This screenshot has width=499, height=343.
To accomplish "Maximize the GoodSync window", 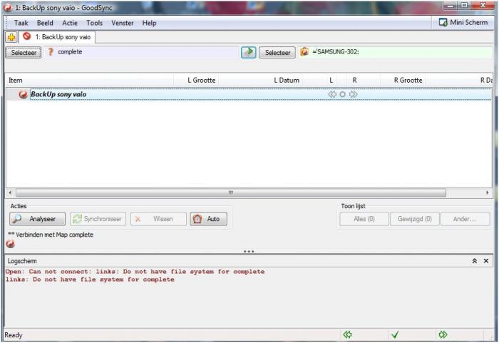I will (464, 6).
